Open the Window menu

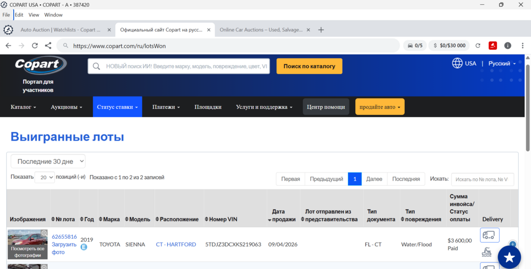coord(54,15)
